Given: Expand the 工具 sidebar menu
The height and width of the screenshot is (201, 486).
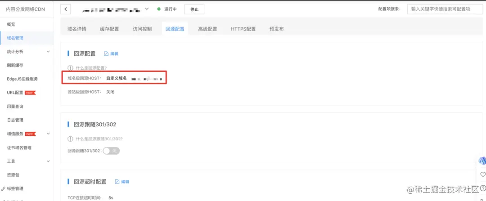Looking at the screenshot, I should click(x=48, y=161).
